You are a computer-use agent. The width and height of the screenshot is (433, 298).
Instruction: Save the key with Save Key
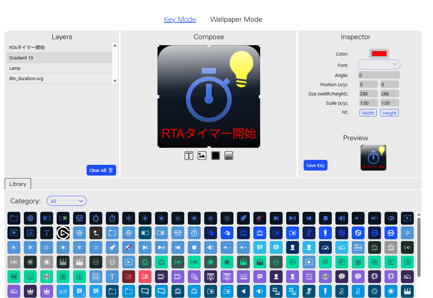[315, 165]
